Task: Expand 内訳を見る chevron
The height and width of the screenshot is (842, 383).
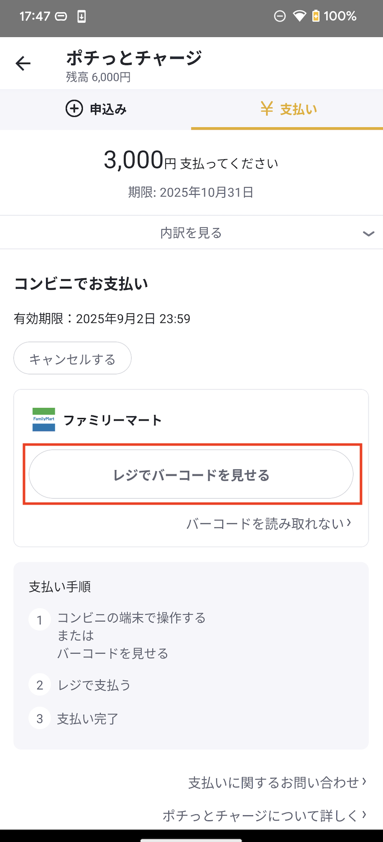Action: coord(368,233)
